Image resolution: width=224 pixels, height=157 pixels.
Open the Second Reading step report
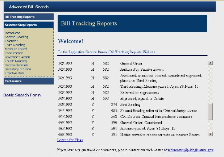point(16,37)
